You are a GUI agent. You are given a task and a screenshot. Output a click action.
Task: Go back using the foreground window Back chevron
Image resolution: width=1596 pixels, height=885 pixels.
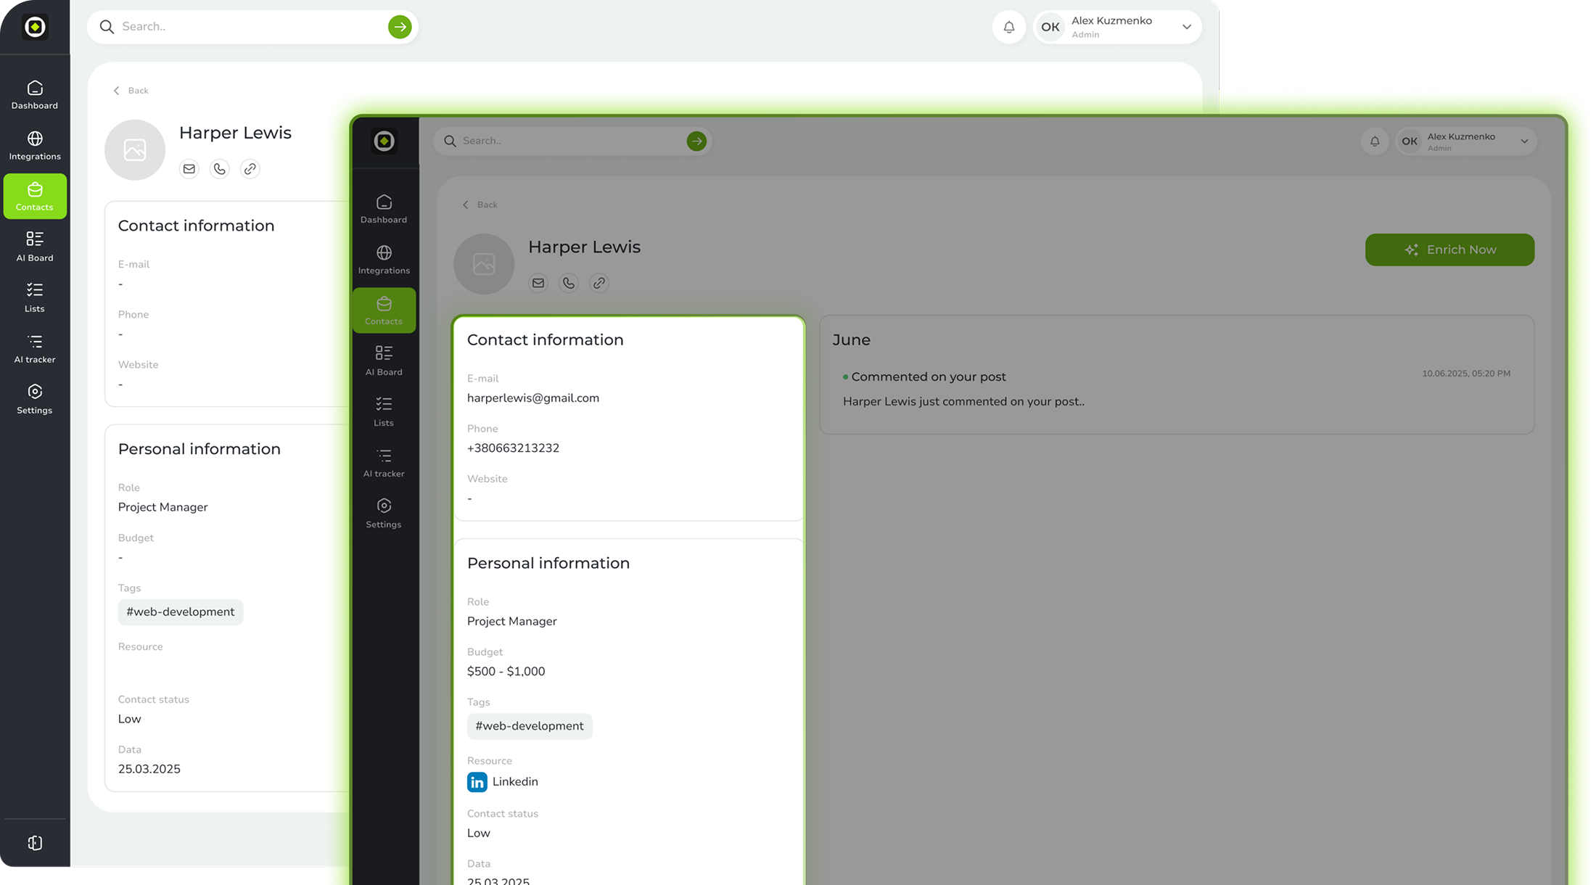(466, 205)
